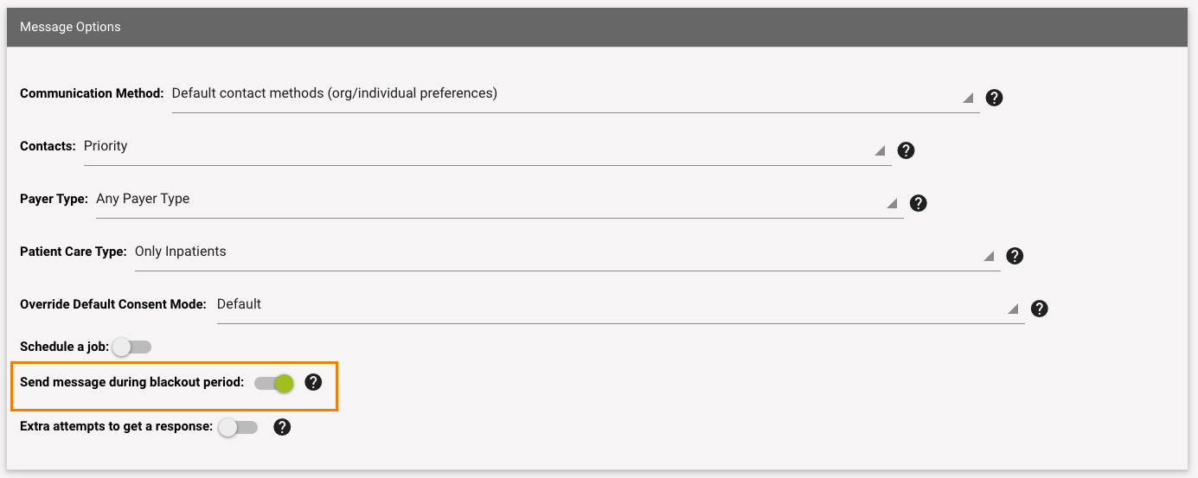
Task: Open help for blackout period setting
Action: [313, 382]
